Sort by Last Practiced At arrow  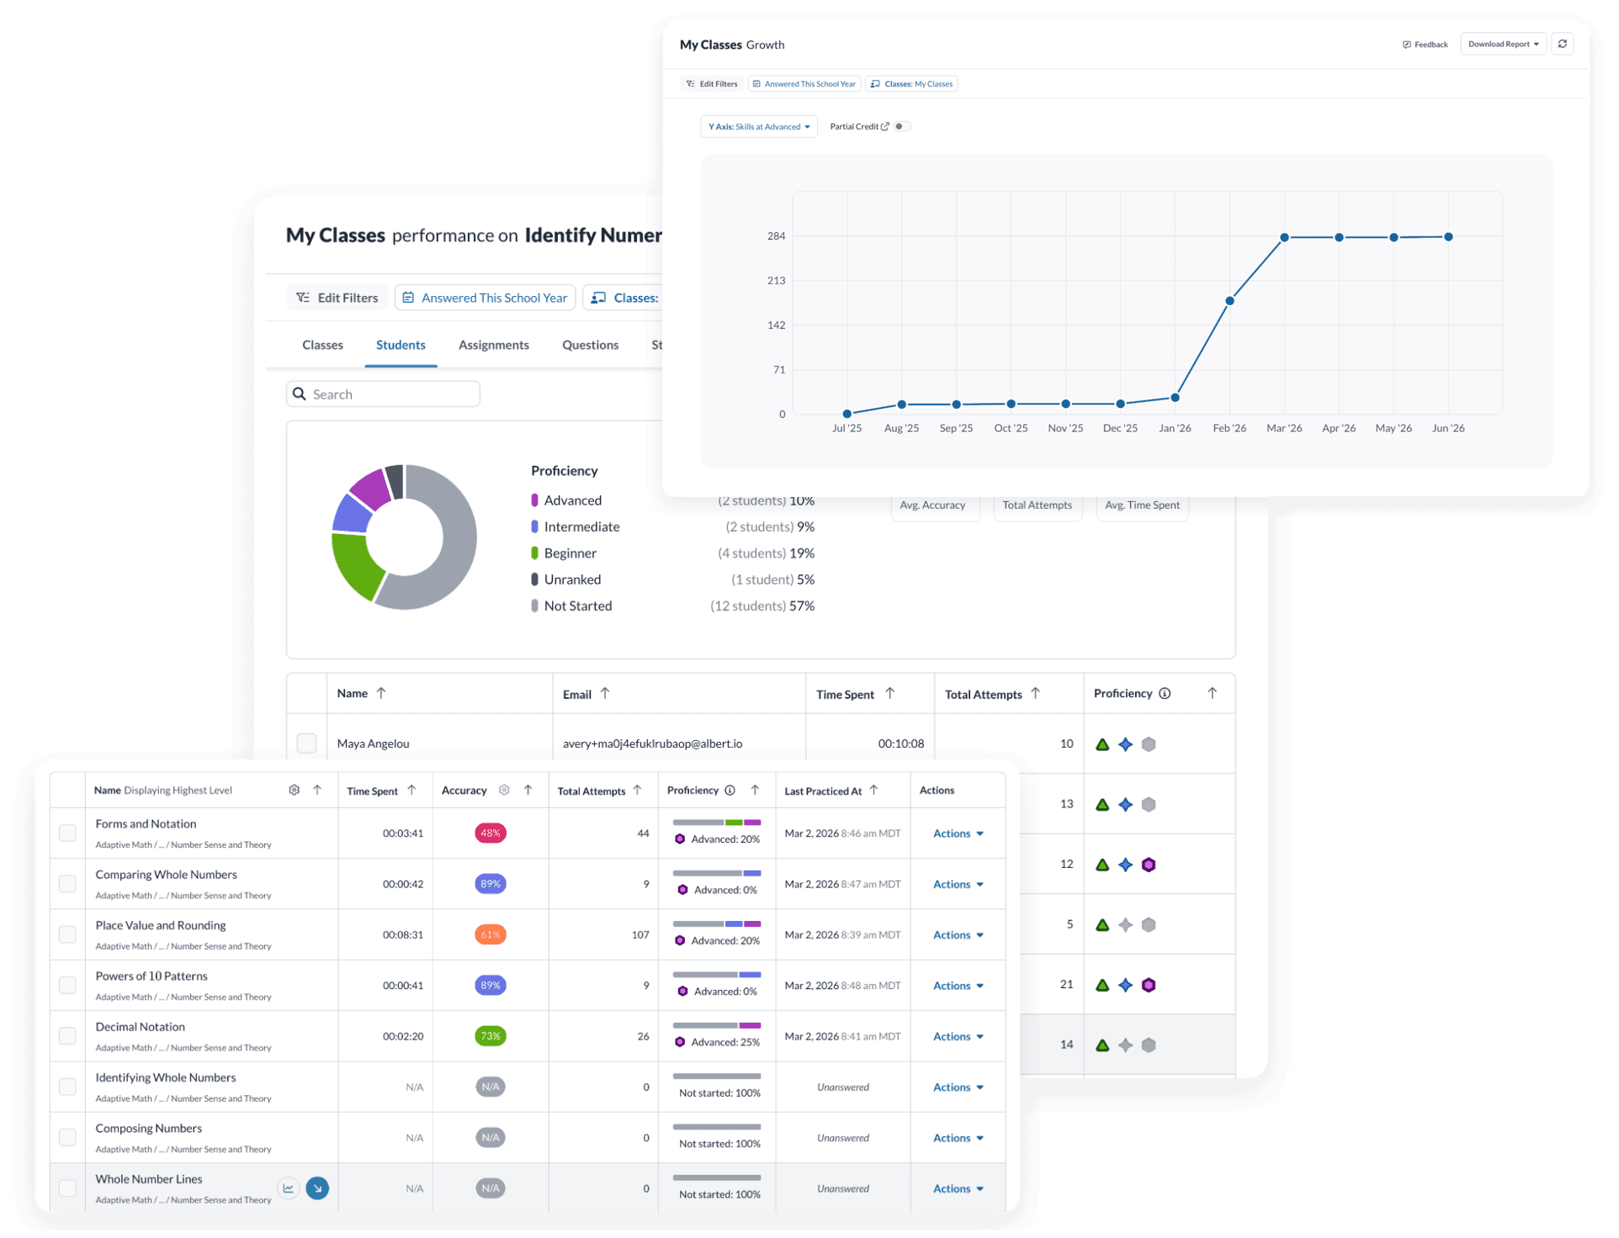pos(874,790)
